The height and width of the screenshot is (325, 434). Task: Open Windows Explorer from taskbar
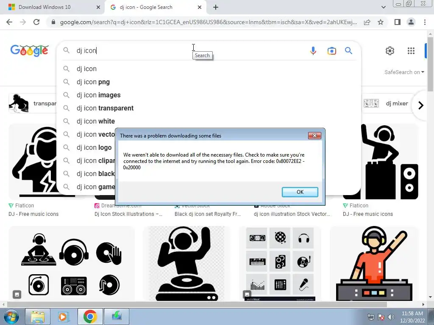38,317
